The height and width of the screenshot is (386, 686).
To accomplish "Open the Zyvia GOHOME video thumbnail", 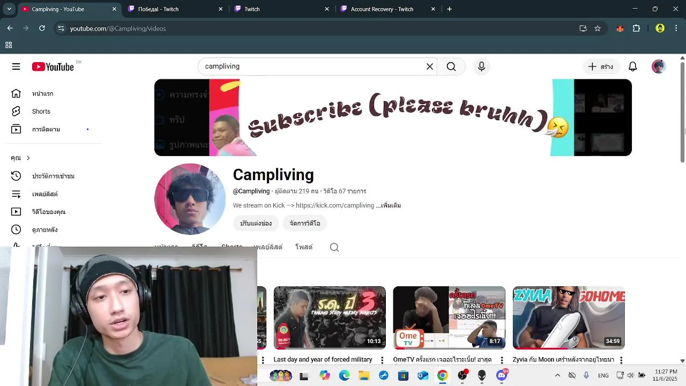I will point(569,318).
